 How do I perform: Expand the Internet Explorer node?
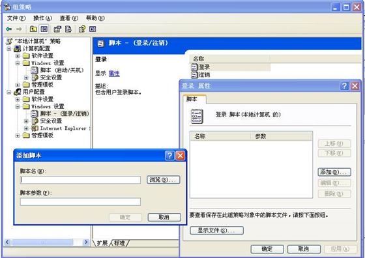pyautogui.click(x=26, y=128)
